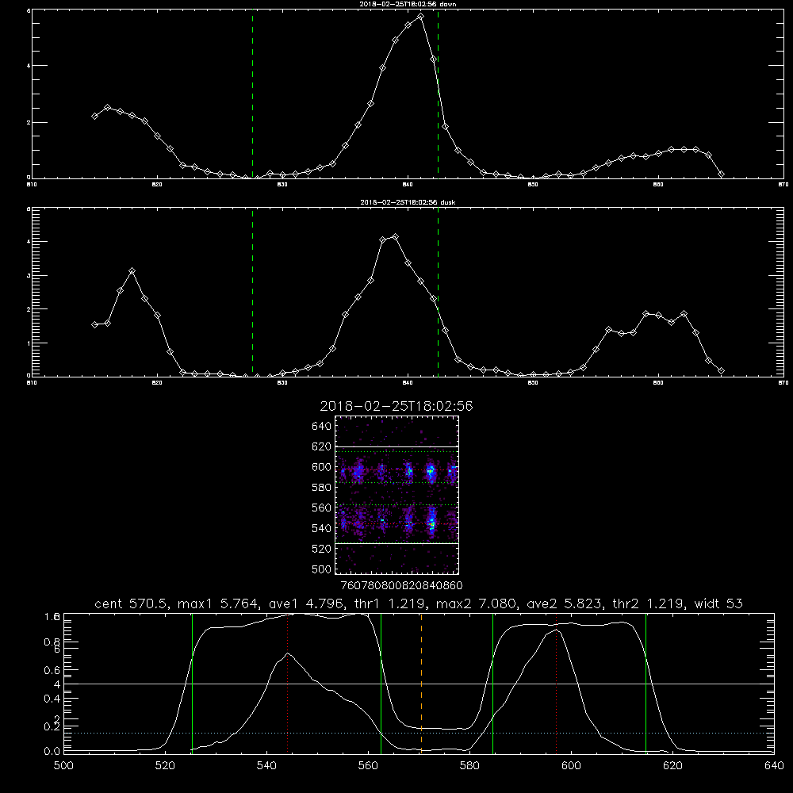The image size is (793, 793).
Task: Click the highest diamond marker in dawn plot
Action: [x=420, y=17]
